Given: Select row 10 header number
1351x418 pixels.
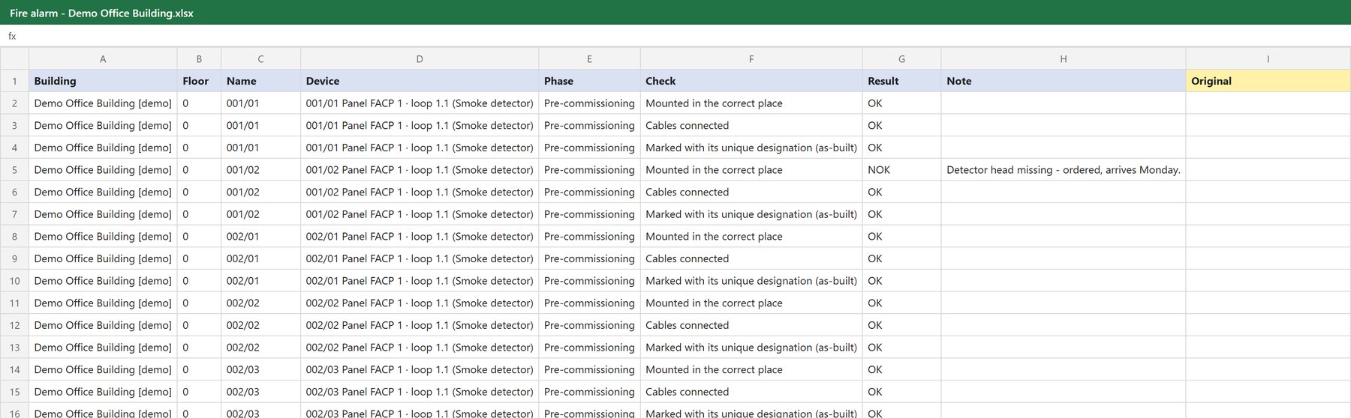Looking at the screenshot, I should [14, 281].
